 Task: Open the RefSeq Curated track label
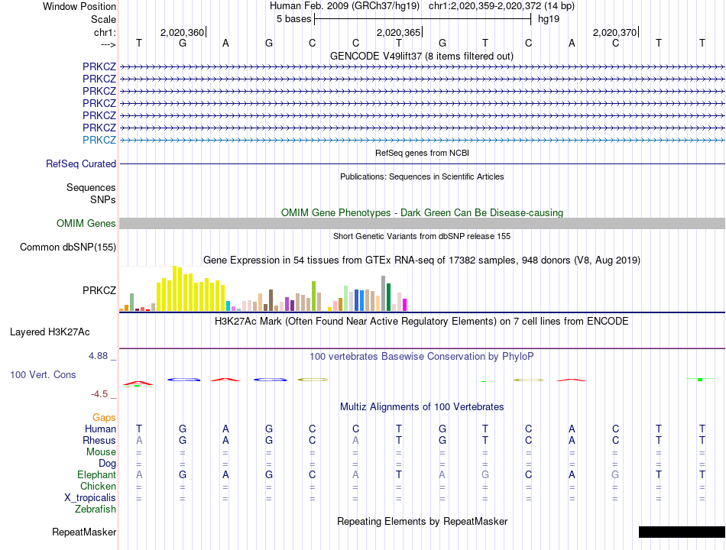pos(81,164)
